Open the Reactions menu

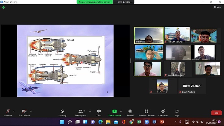163,113
